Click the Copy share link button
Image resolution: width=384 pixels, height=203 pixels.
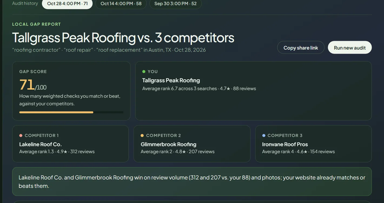pyautogui.click(x=301, y=48)
